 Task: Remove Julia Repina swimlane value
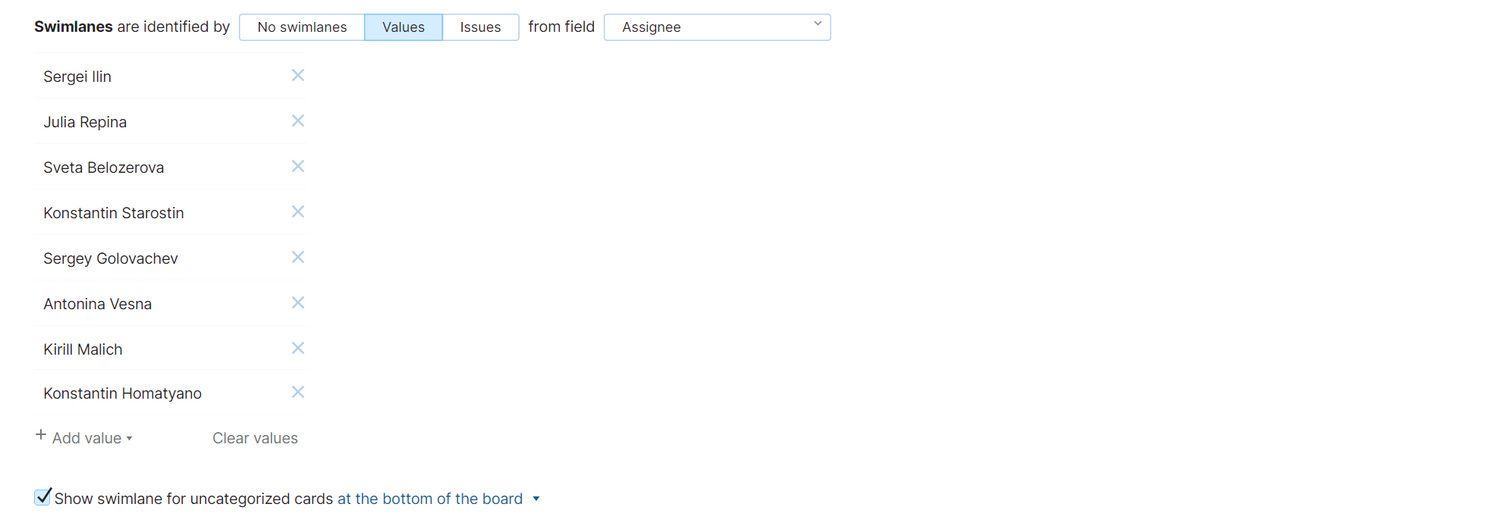coord(298,121)
